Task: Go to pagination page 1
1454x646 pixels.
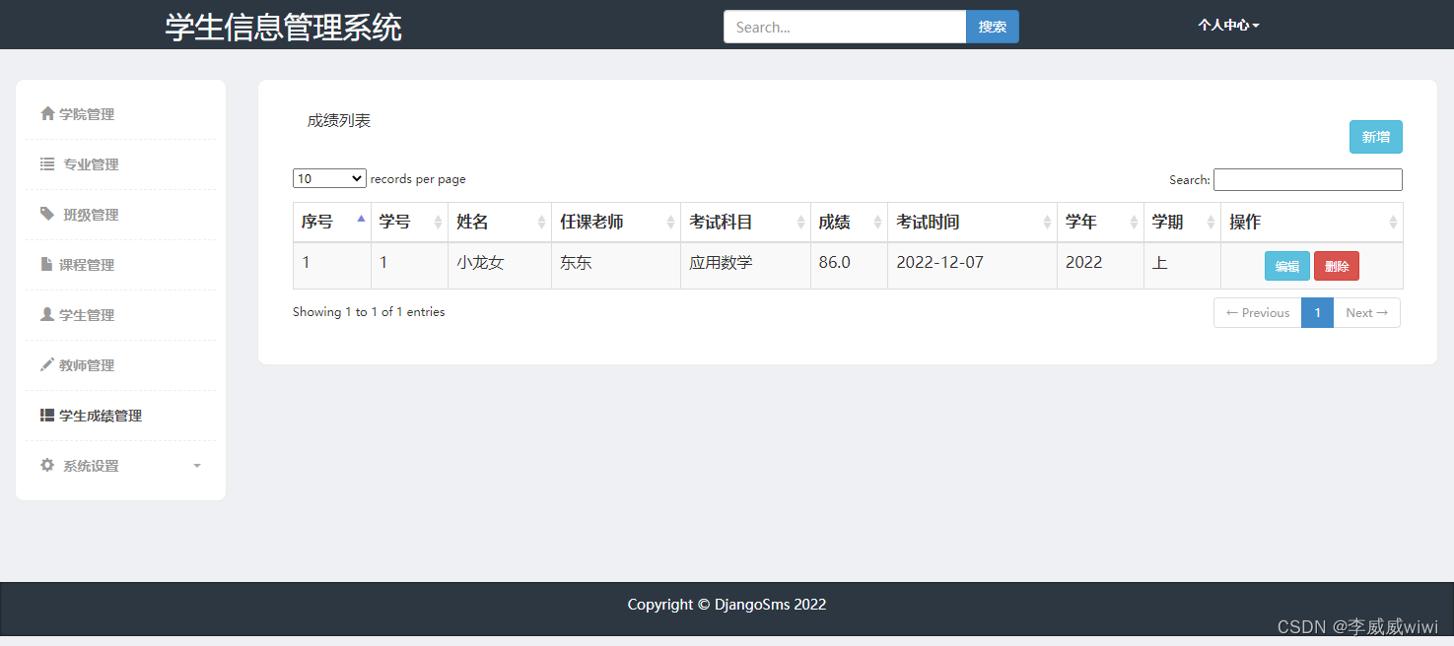Action: 1317,312
